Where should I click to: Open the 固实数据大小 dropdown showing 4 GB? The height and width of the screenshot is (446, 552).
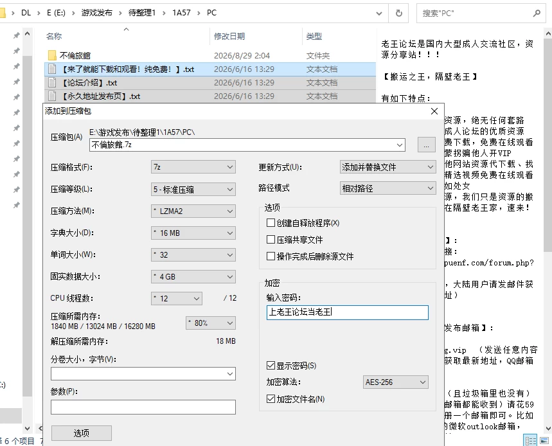tap(193, 277)
